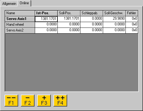Click the Name column header
Viewport: 143px width, 111px height.
[20, 13]
